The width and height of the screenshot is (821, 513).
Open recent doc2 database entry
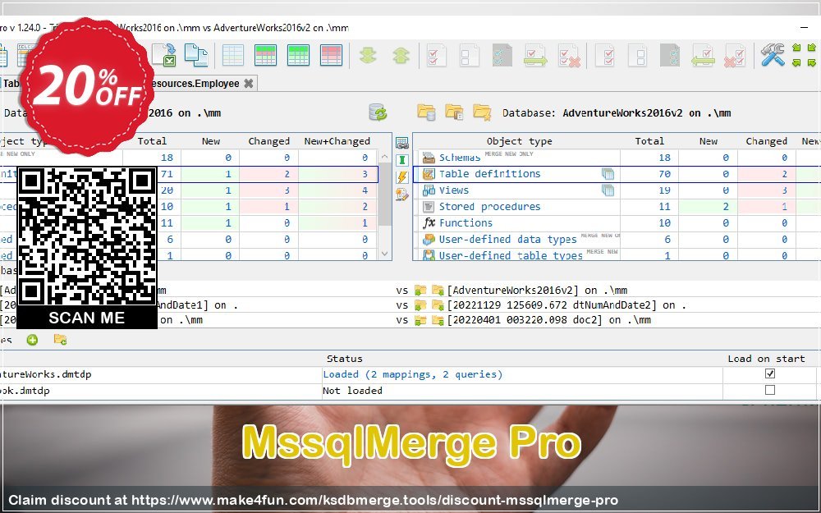point(548,319)
